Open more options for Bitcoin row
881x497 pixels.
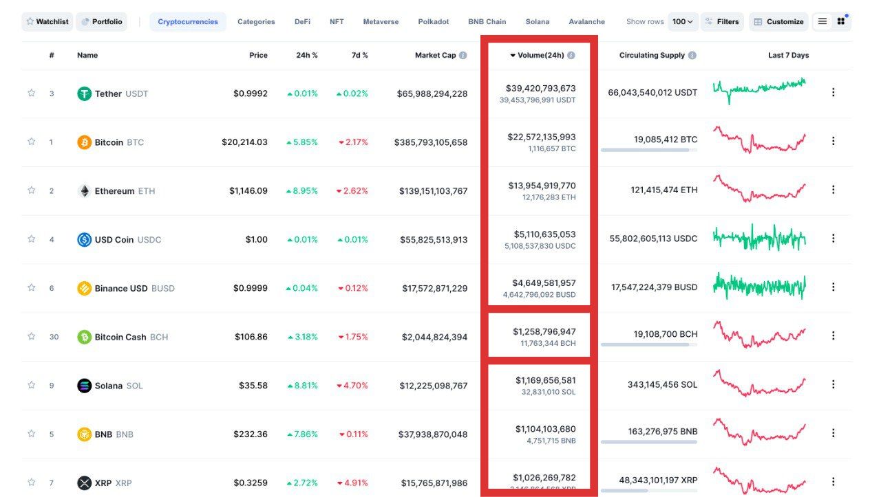pos(833,141)
